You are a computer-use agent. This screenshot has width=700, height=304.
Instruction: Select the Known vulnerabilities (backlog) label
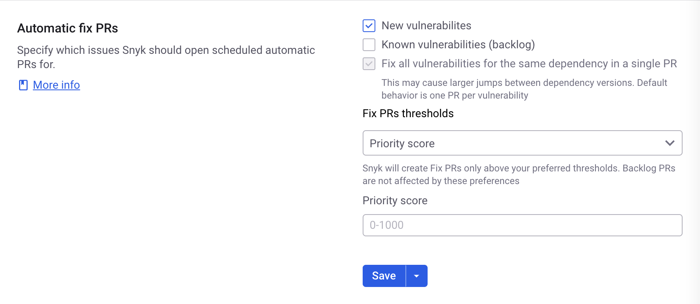[458, 45]
